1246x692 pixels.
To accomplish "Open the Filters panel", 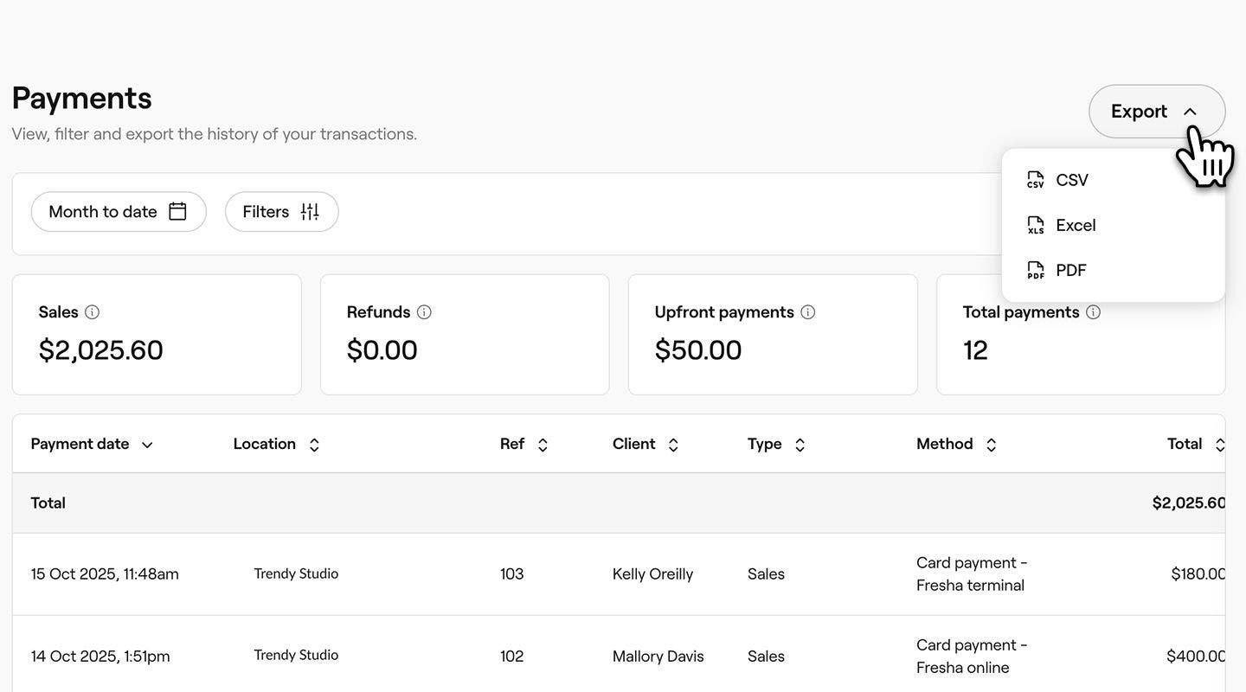I will point(281,212).
